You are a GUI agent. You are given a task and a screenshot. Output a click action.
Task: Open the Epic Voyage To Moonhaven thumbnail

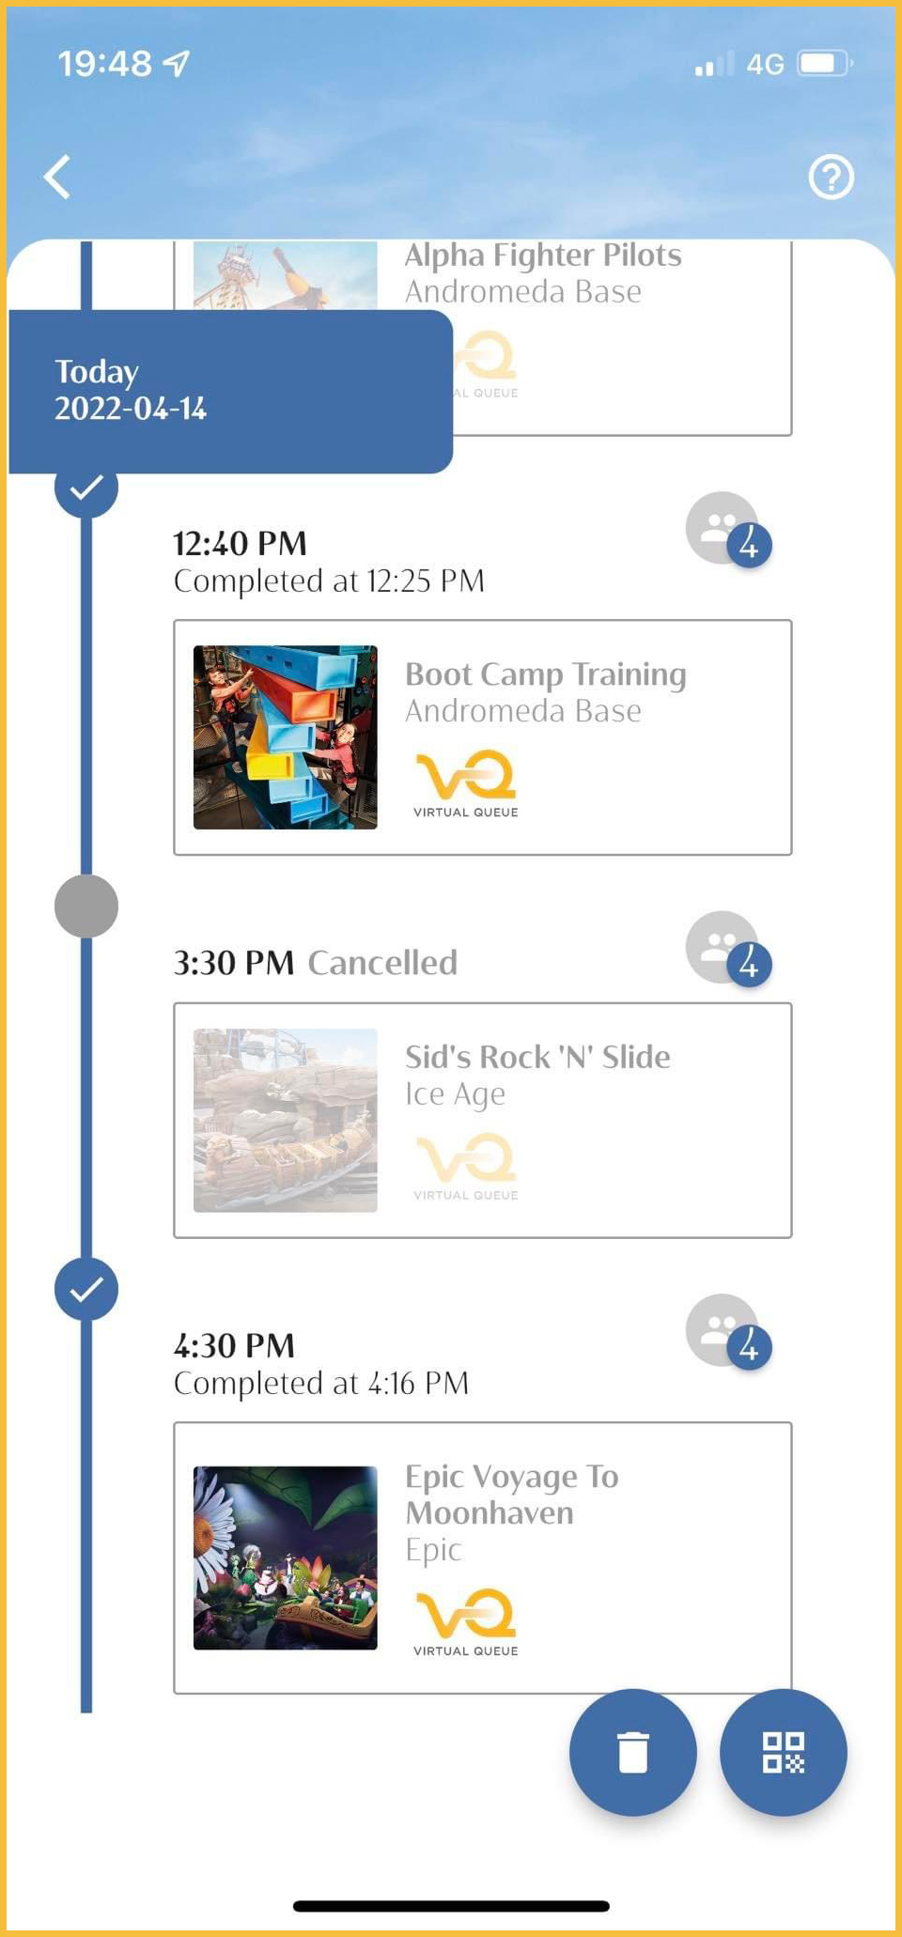286,1557
